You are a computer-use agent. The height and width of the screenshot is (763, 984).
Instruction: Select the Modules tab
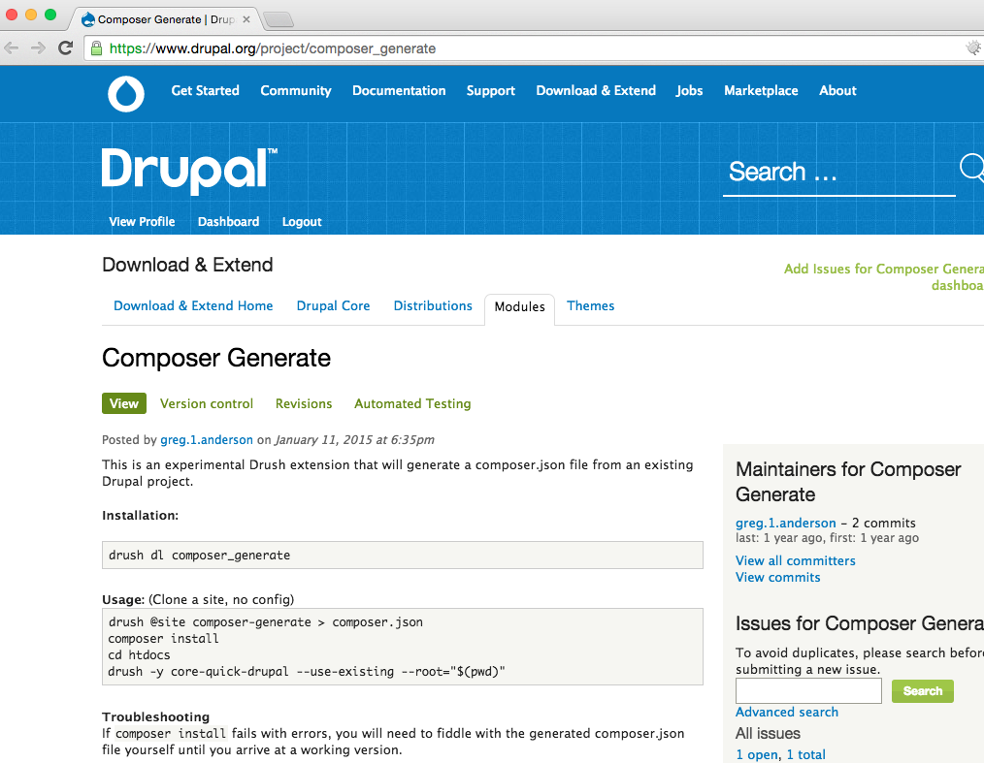click(519, 306)
